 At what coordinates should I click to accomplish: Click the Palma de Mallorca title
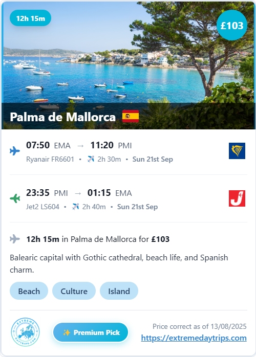(62, 117)
